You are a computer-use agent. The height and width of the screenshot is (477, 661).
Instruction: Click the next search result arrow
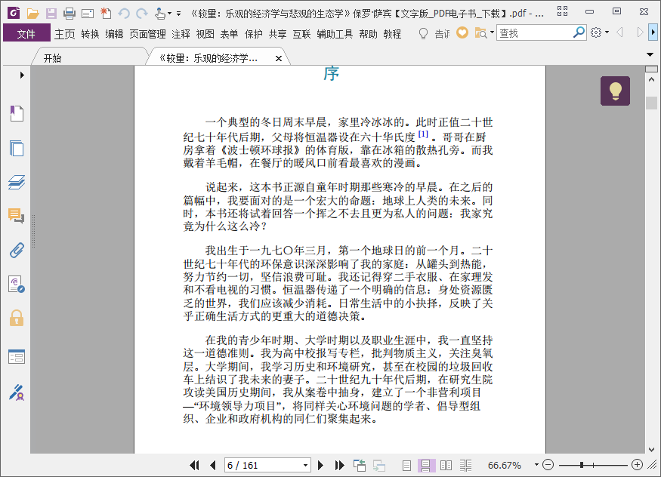[x=640, y=32]
